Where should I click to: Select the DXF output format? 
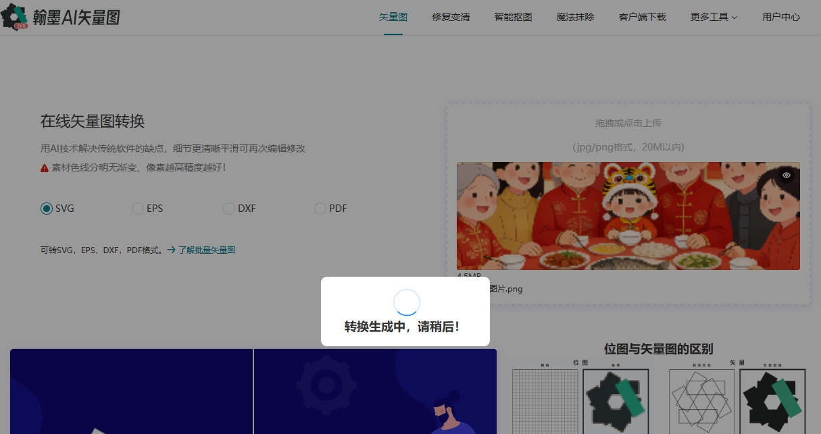coord(228,209)
